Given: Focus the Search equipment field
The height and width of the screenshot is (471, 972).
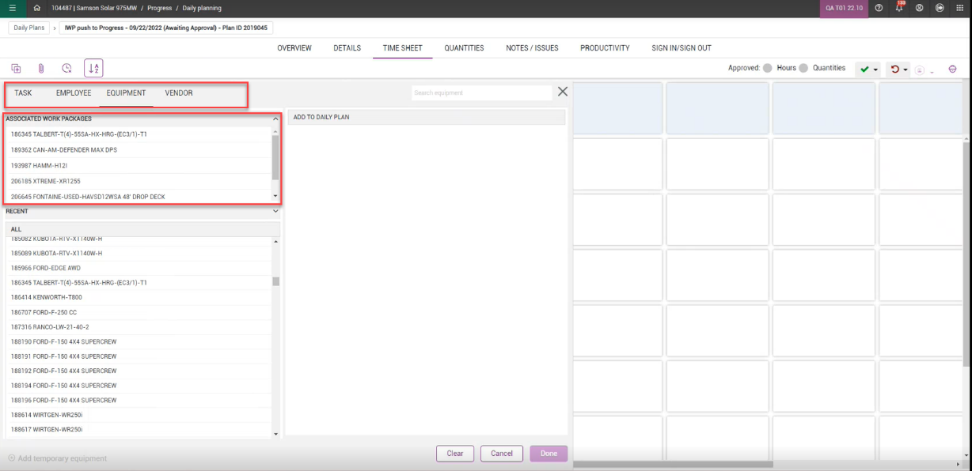Looking at the screenshot, I should pyautogui.click(x=481, y=92).
